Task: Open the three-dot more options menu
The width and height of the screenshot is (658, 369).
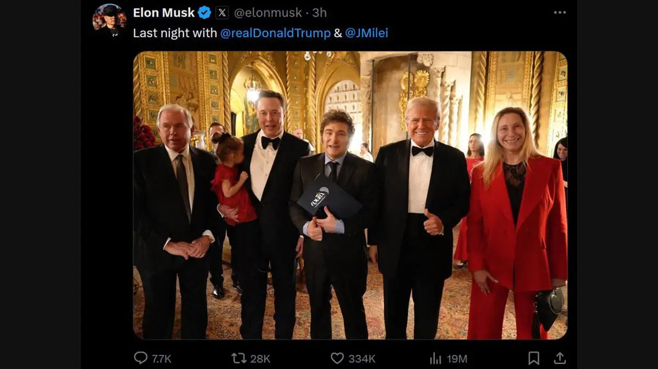Action: 559,13
